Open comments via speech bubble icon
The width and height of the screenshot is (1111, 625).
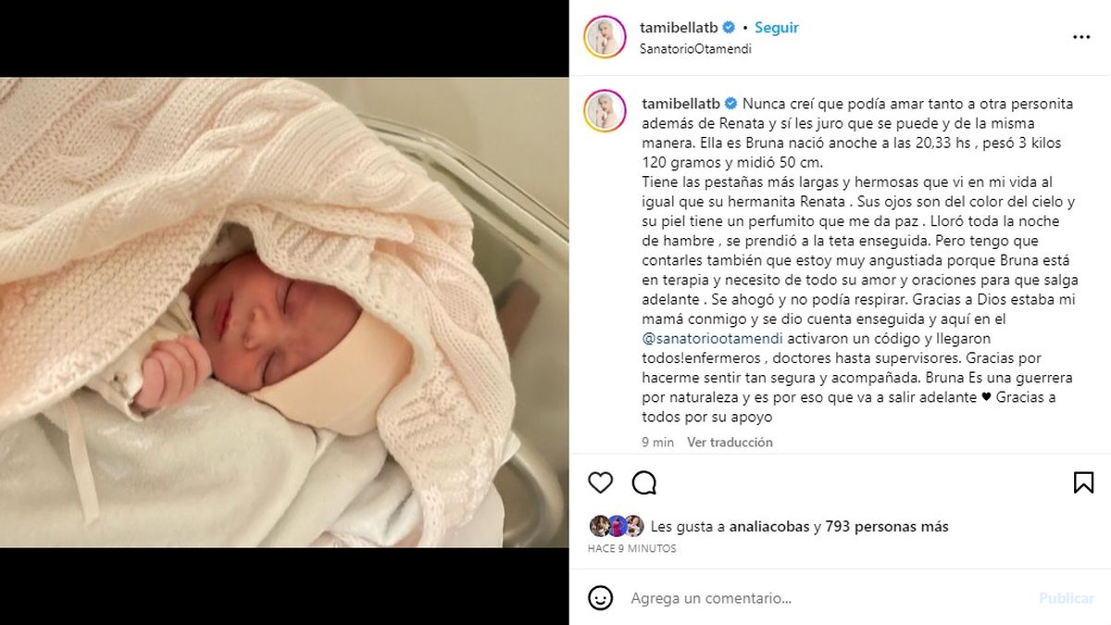pos(644,482)
